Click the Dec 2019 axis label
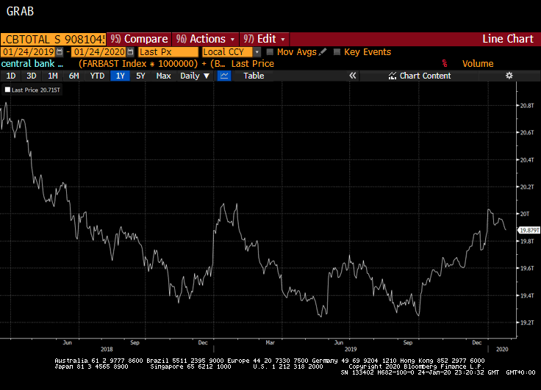 pos(477,342)
